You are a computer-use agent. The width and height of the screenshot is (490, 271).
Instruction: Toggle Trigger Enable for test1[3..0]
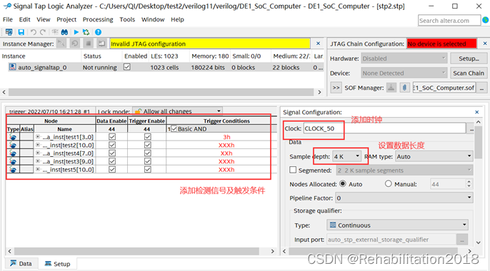pyautogui.click(x=147, y=137)
